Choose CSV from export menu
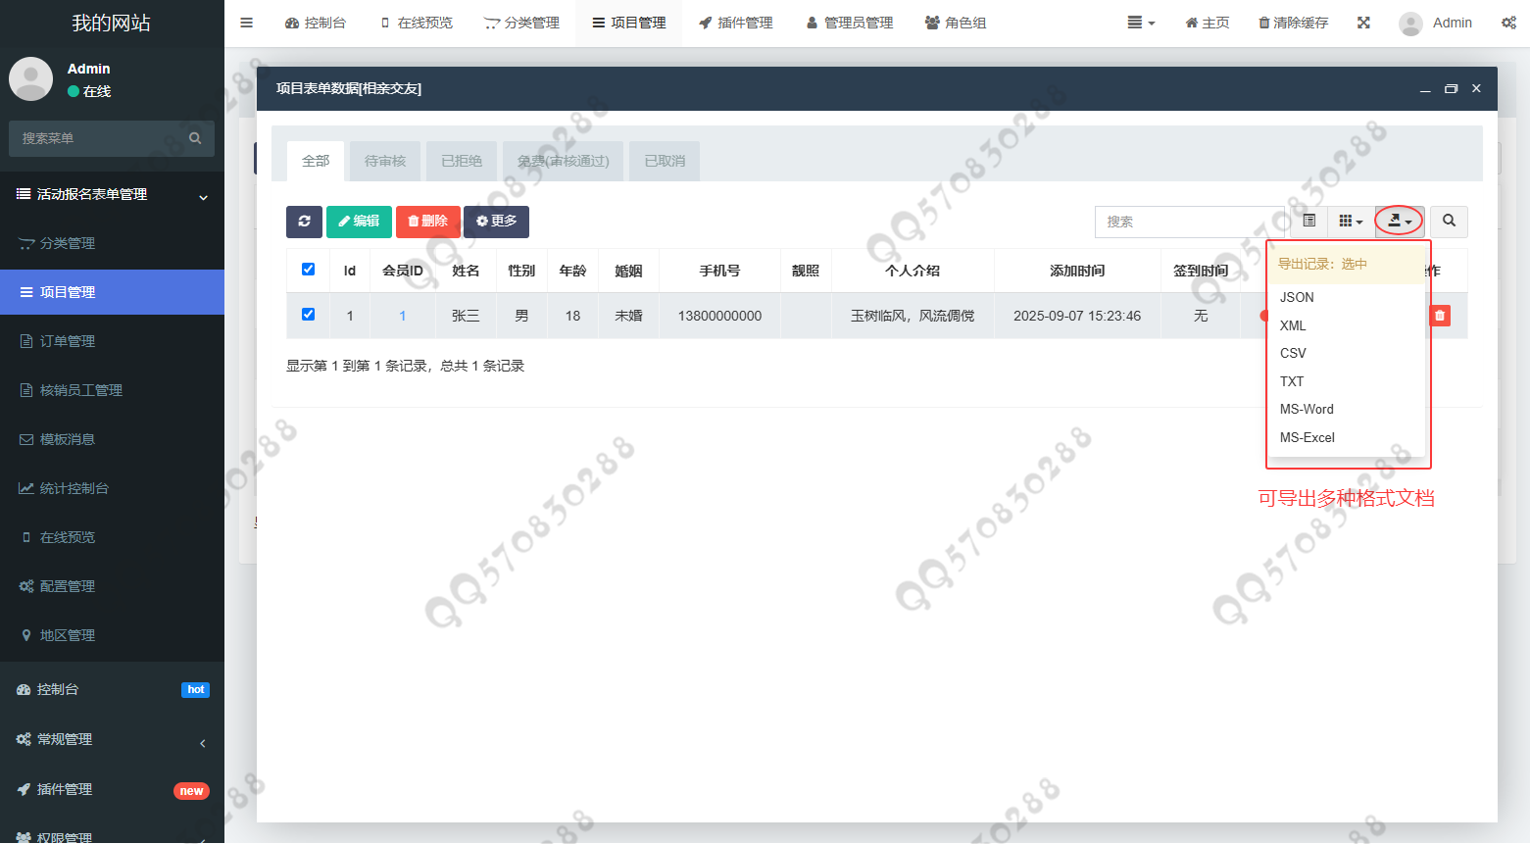The image size is (1530, 844). [1293, 353]
